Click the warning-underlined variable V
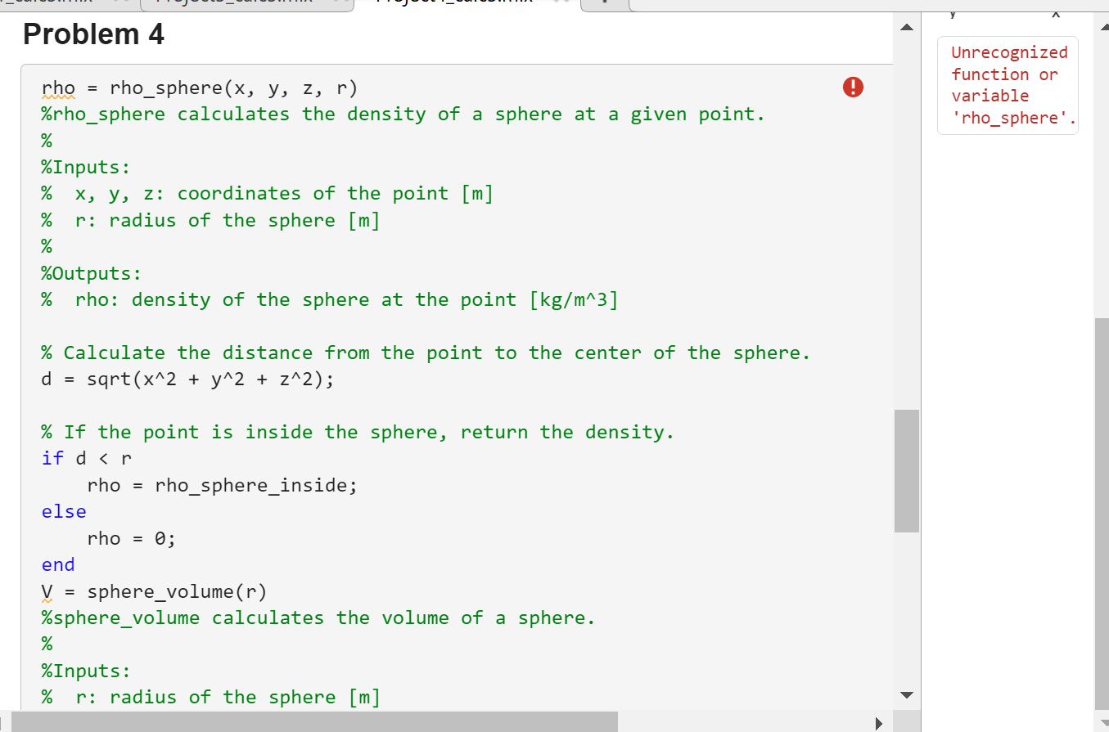The width and height of the screenshot is (1109, 732). (47, 591)
